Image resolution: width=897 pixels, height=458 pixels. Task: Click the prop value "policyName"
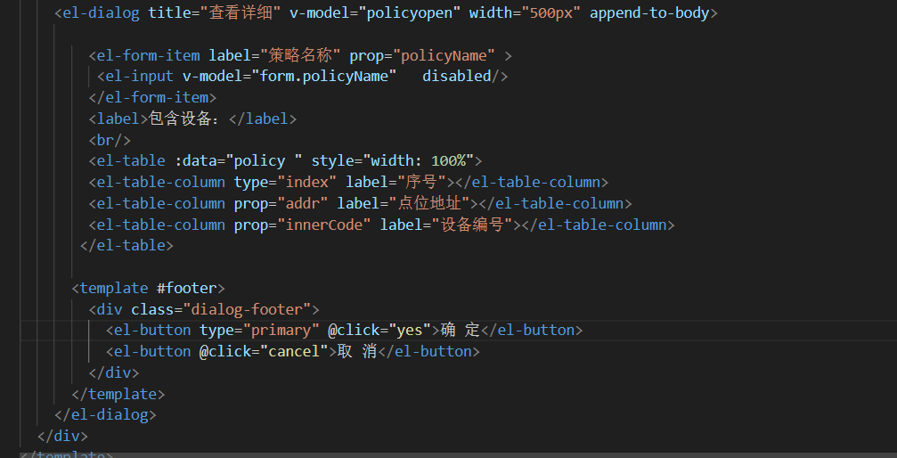[x=444, y=55]
